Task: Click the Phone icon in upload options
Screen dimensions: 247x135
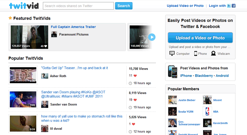Action: (196, 53)
